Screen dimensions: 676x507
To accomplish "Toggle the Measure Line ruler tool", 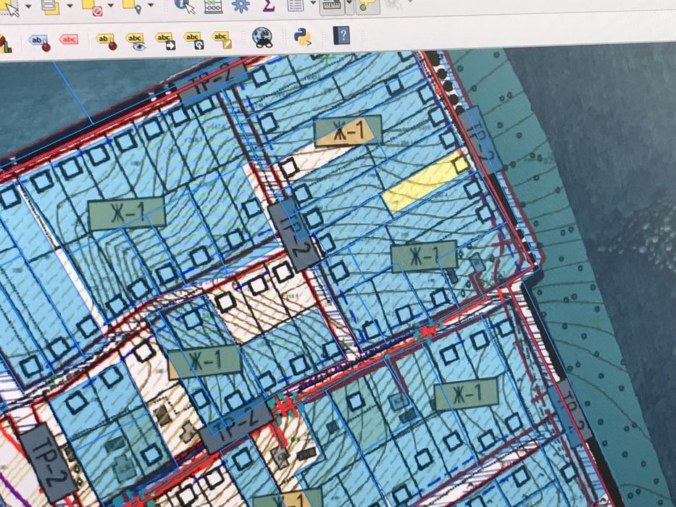I will click(x=331, y=6).
